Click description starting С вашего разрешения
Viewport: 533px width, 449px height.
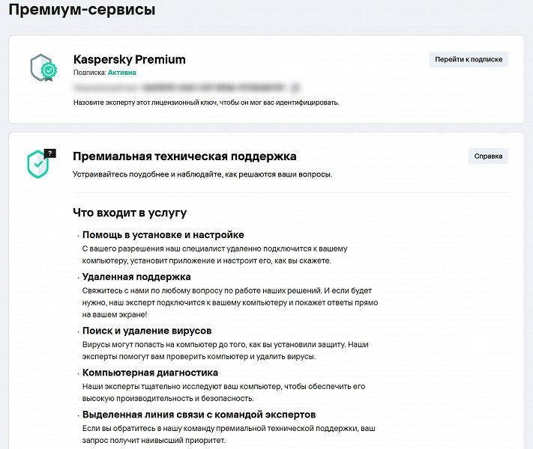point(215,255)
